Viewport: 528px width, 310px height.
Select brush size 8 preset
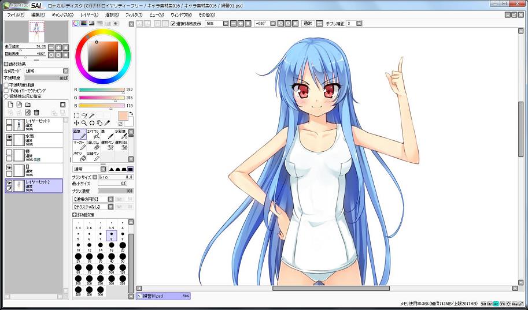pos(112,236)
